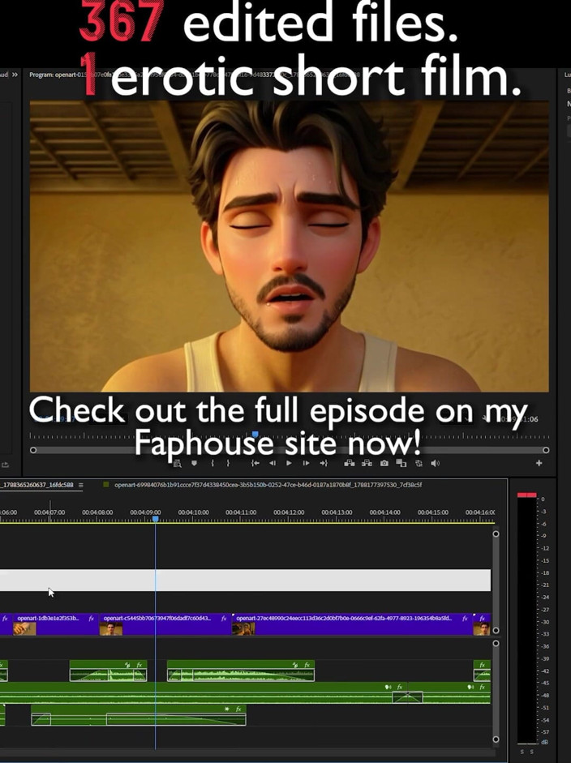Click the Add Marker button in Program monitor
Screen dimensions: 571x763
coord(194,463)
